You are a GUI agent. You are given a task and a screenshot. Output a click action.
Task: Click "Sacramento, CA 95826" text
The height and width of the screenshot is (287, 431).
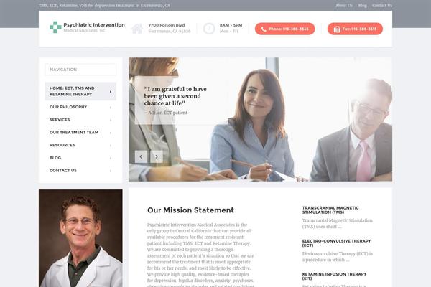170,32
